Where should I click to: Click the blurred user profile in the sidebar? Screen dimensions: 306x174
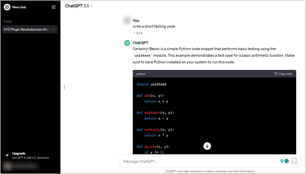click(21, 166)
